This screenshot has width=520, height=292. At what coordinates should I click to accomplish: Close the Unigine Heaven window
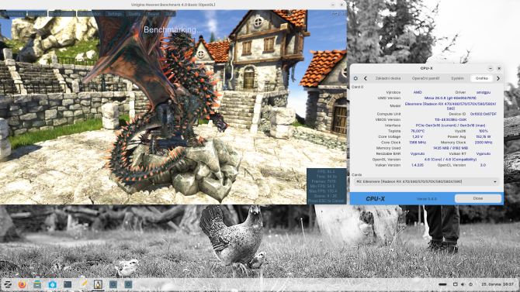341,5
